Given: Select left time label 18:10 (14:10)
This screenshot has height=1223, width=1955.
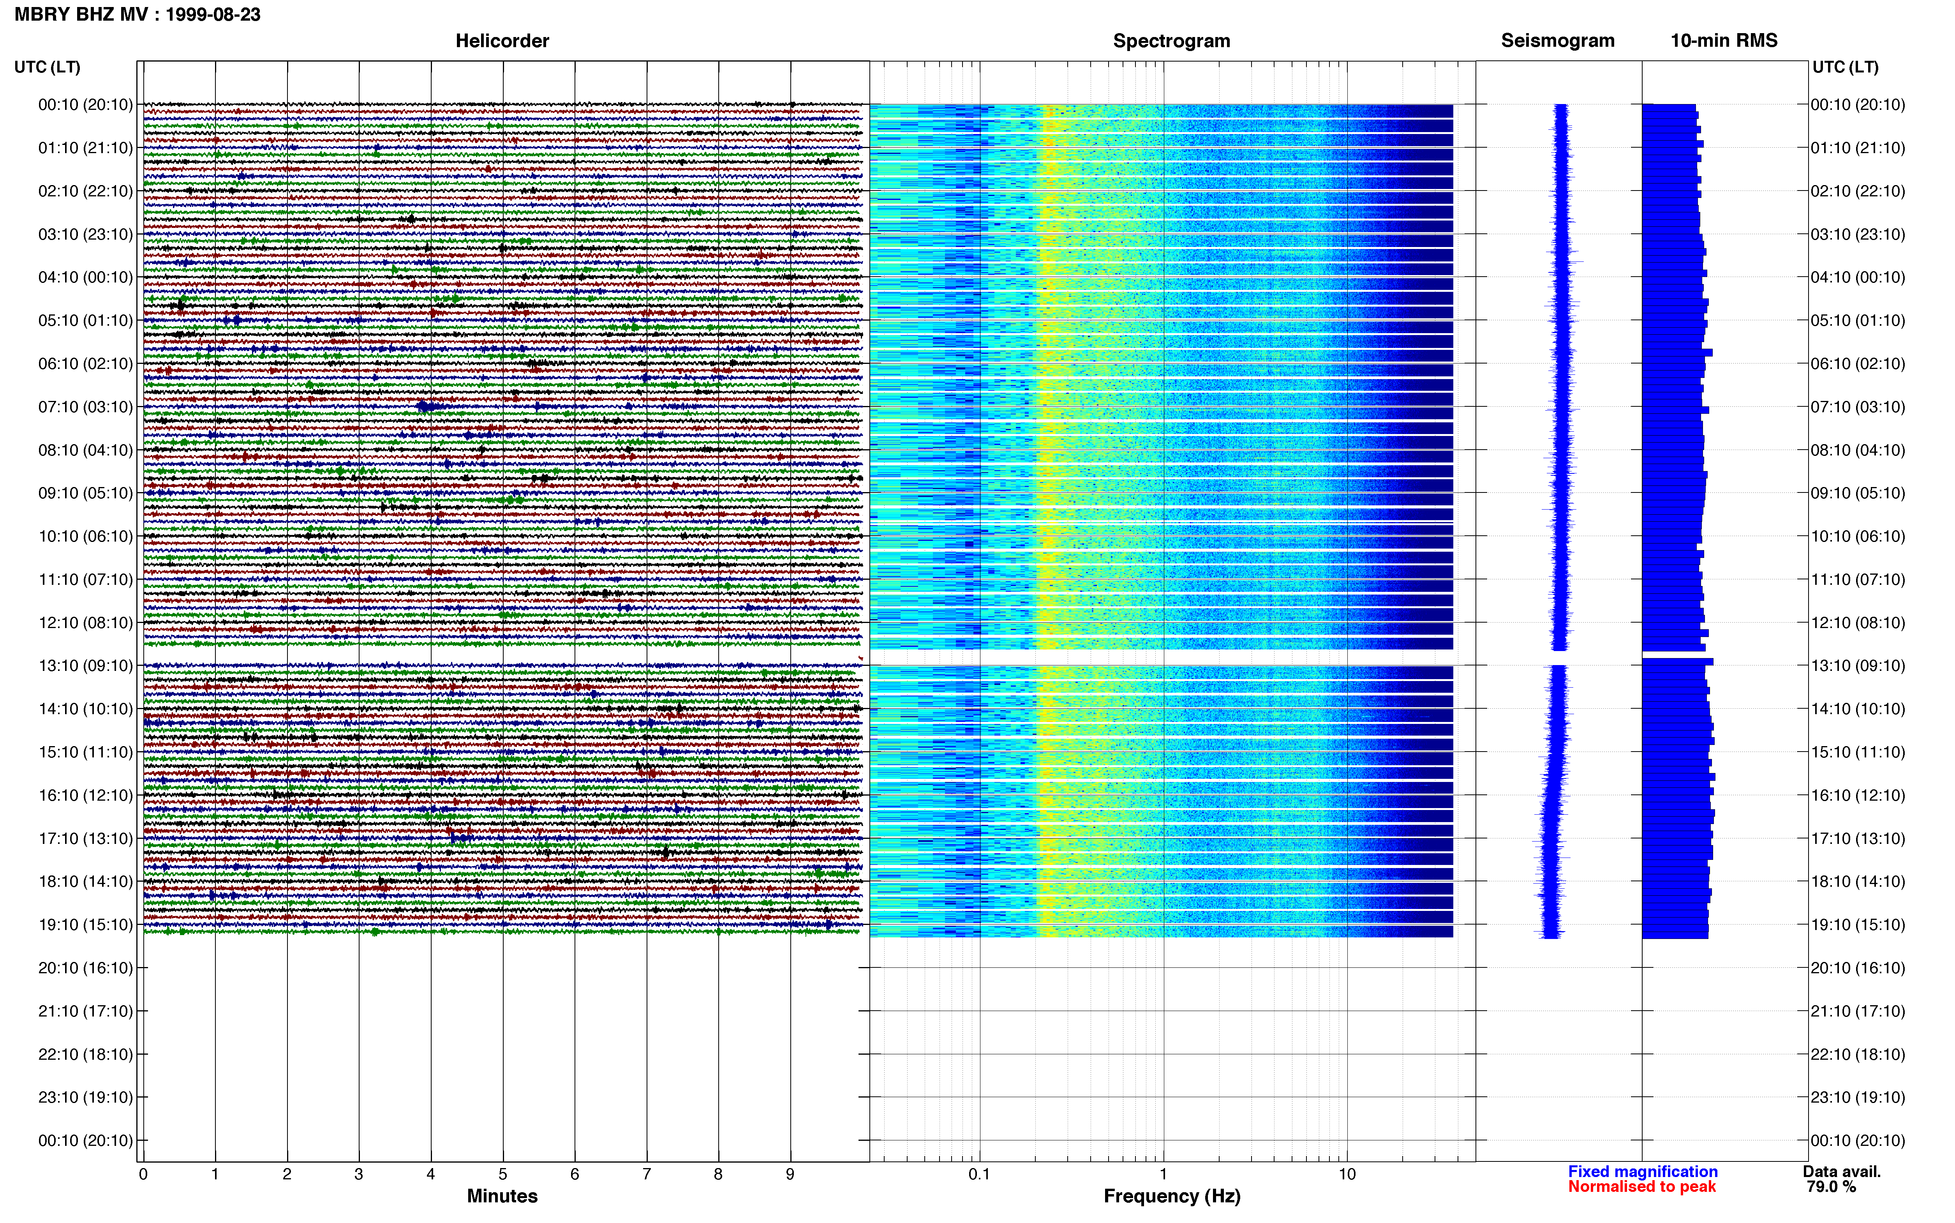Looking at the screenshot, I should pos(86,882).
